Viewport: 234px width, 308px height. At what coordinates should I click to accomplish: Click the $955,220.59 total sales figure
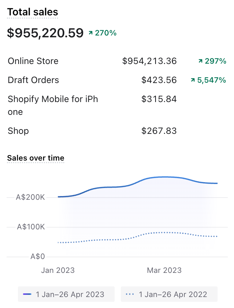click(45, 33)
